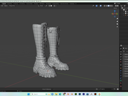128x96 pixels.
Task: Open File Explorer from the taskbar
Action: (x=56, y=94)
